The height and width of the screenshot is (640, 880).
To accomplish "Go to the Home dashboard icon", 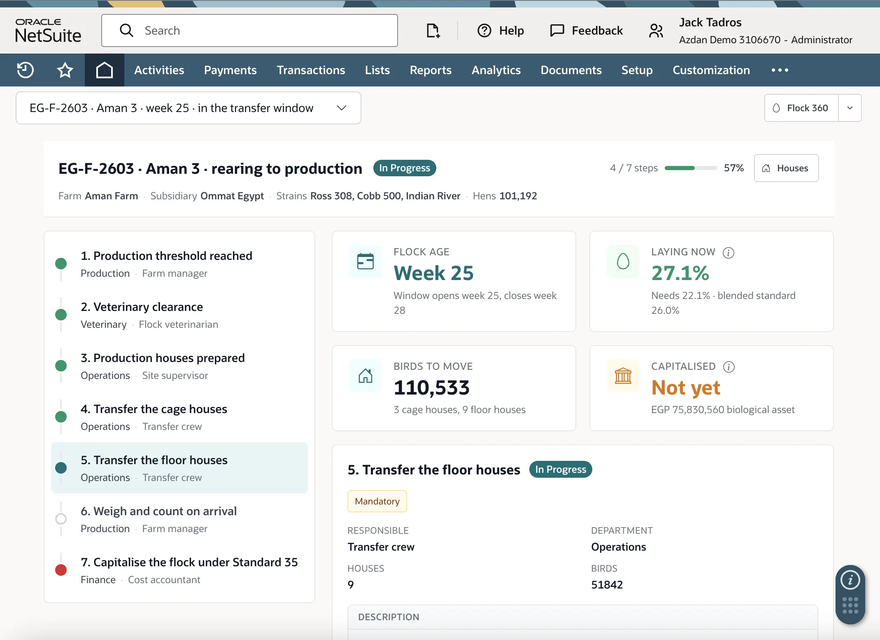I will tap(104, 70).
